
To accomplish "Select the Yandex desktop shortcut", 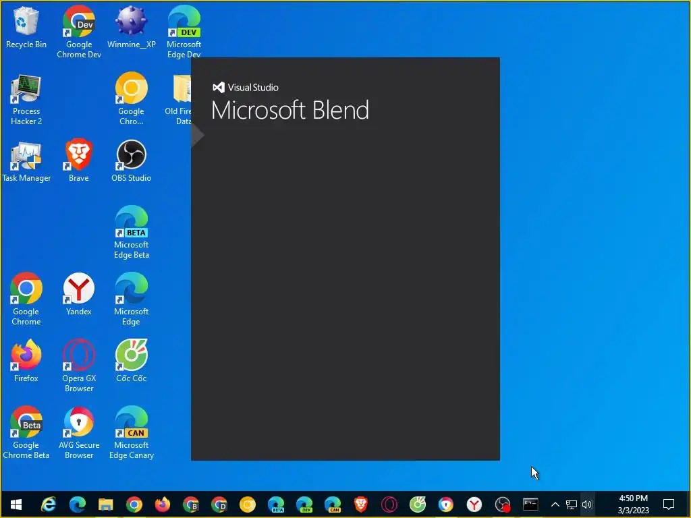I will tap(78, 294).
